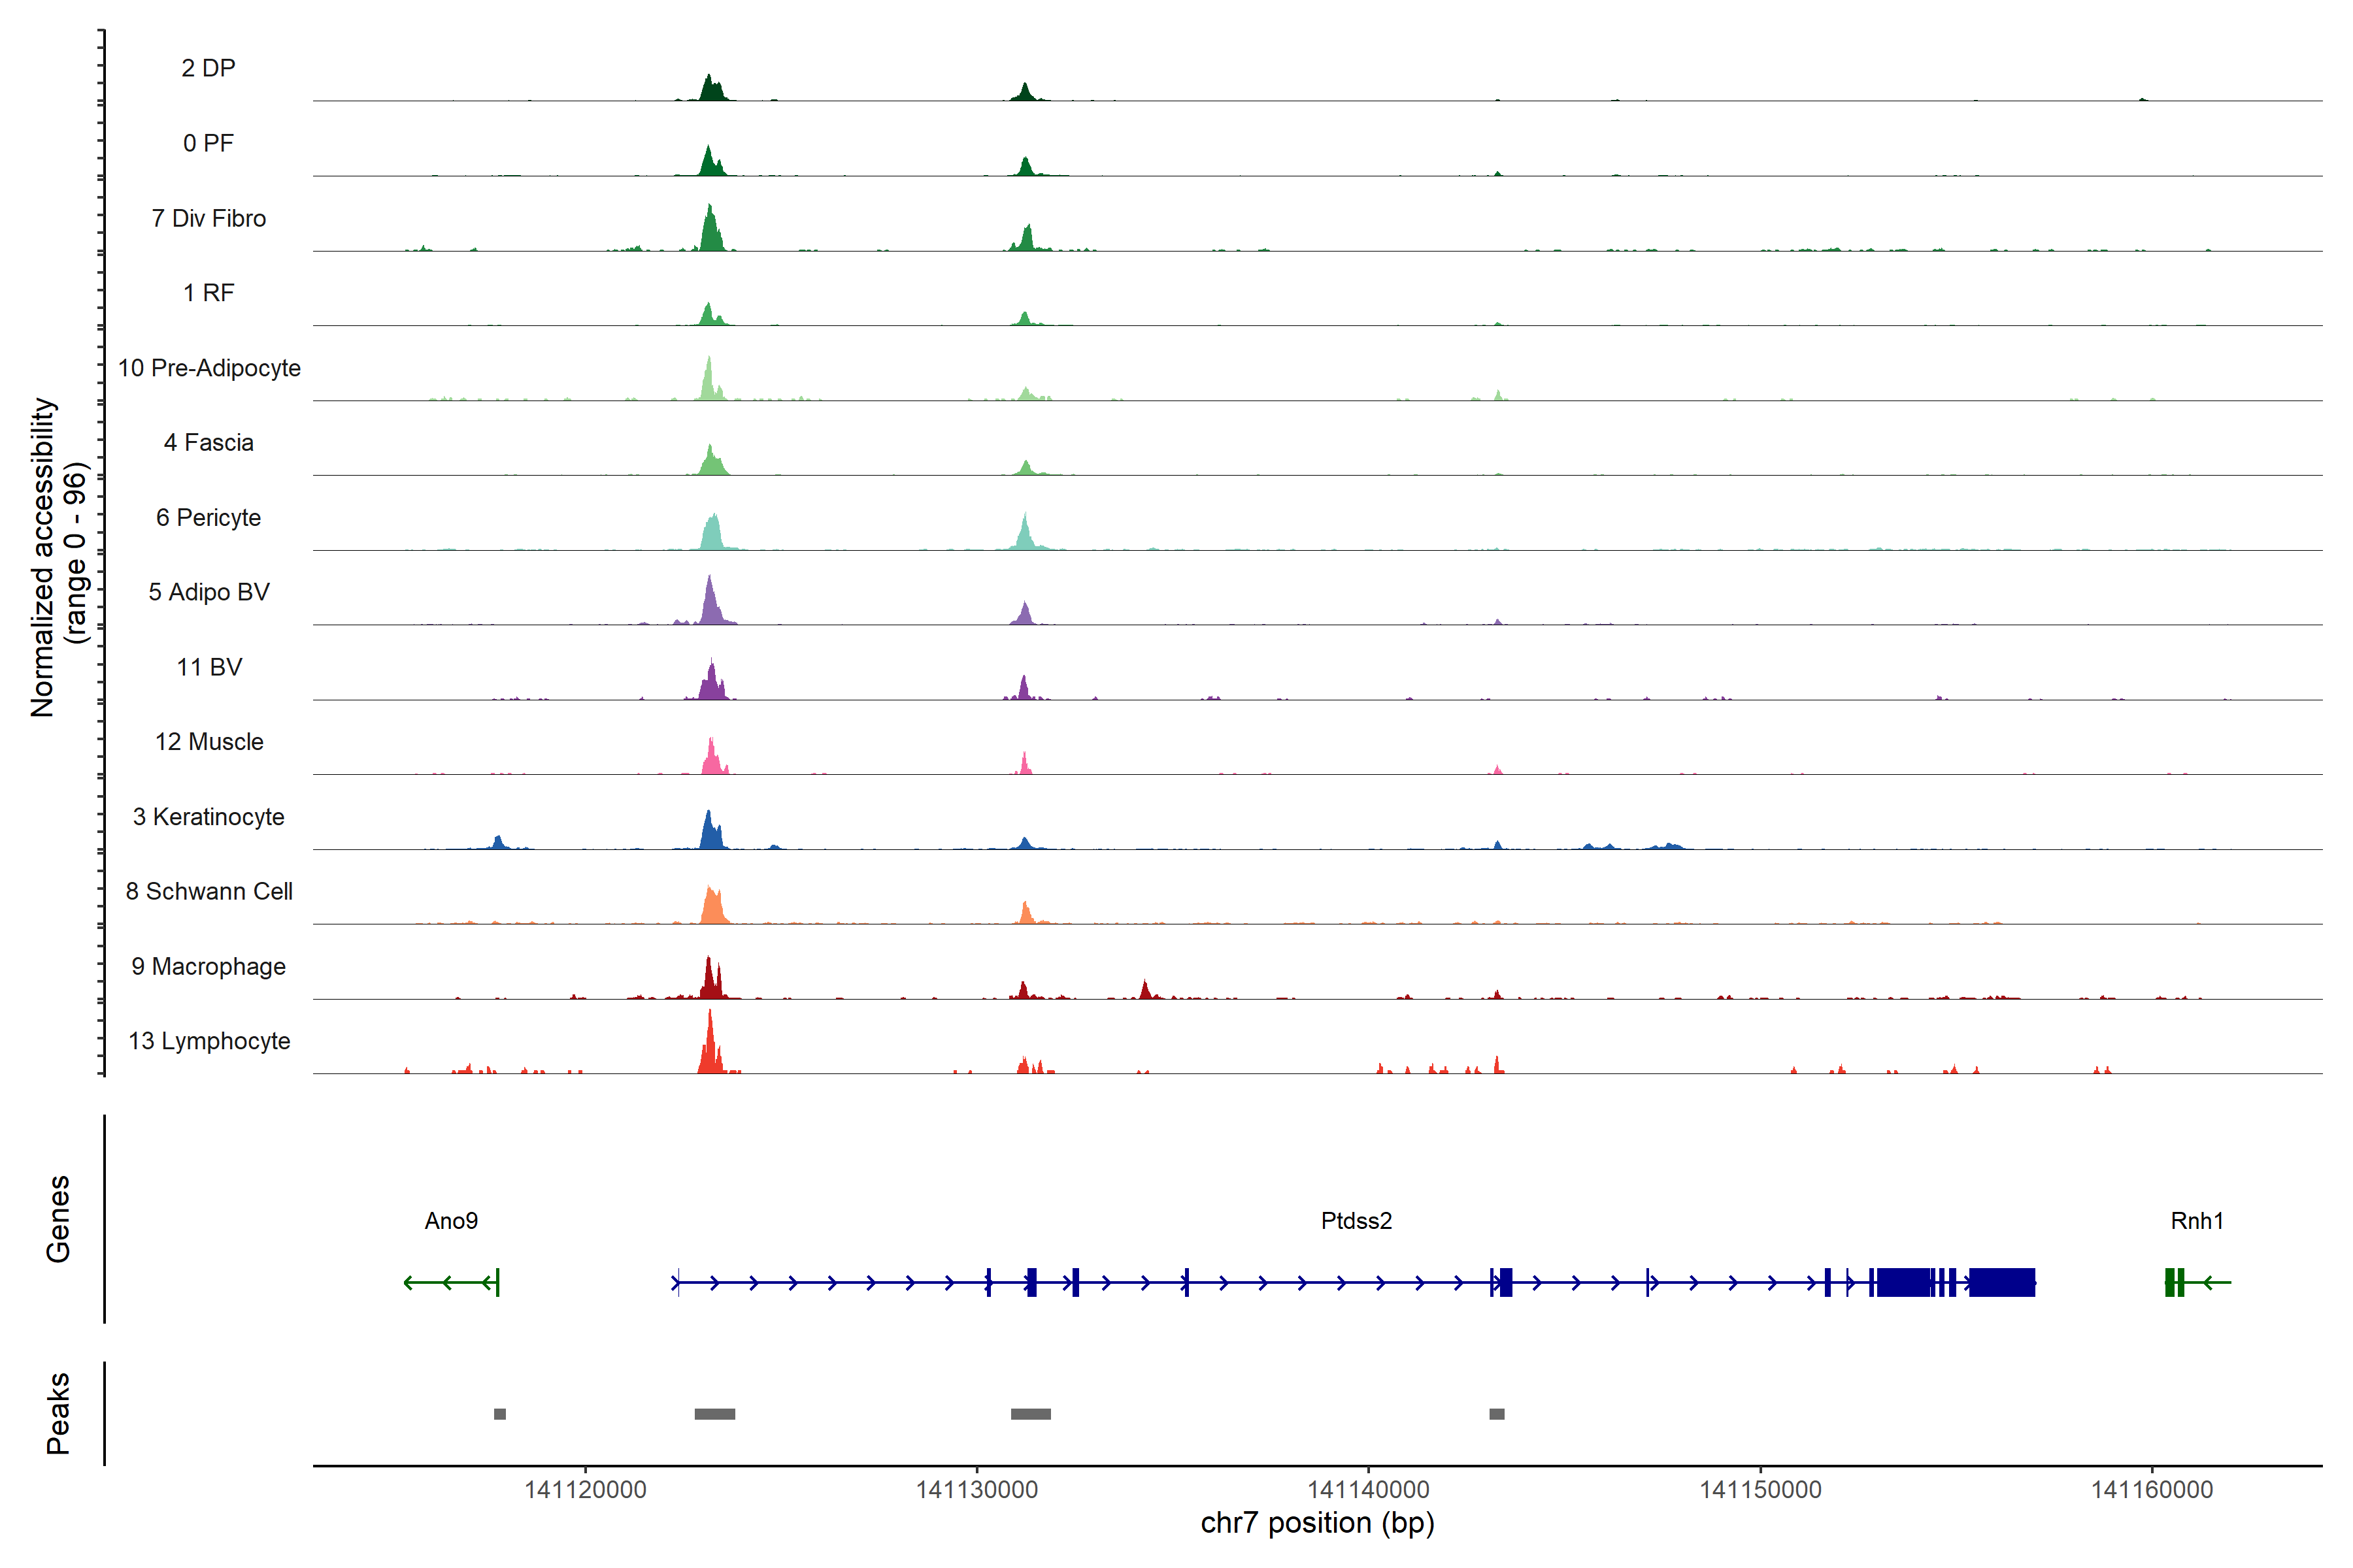Click the large dark blue Ptdss2 final exon
Viewport: 2353px width, 1568px height.
pyautogui.click(x=2001, y=1281)
